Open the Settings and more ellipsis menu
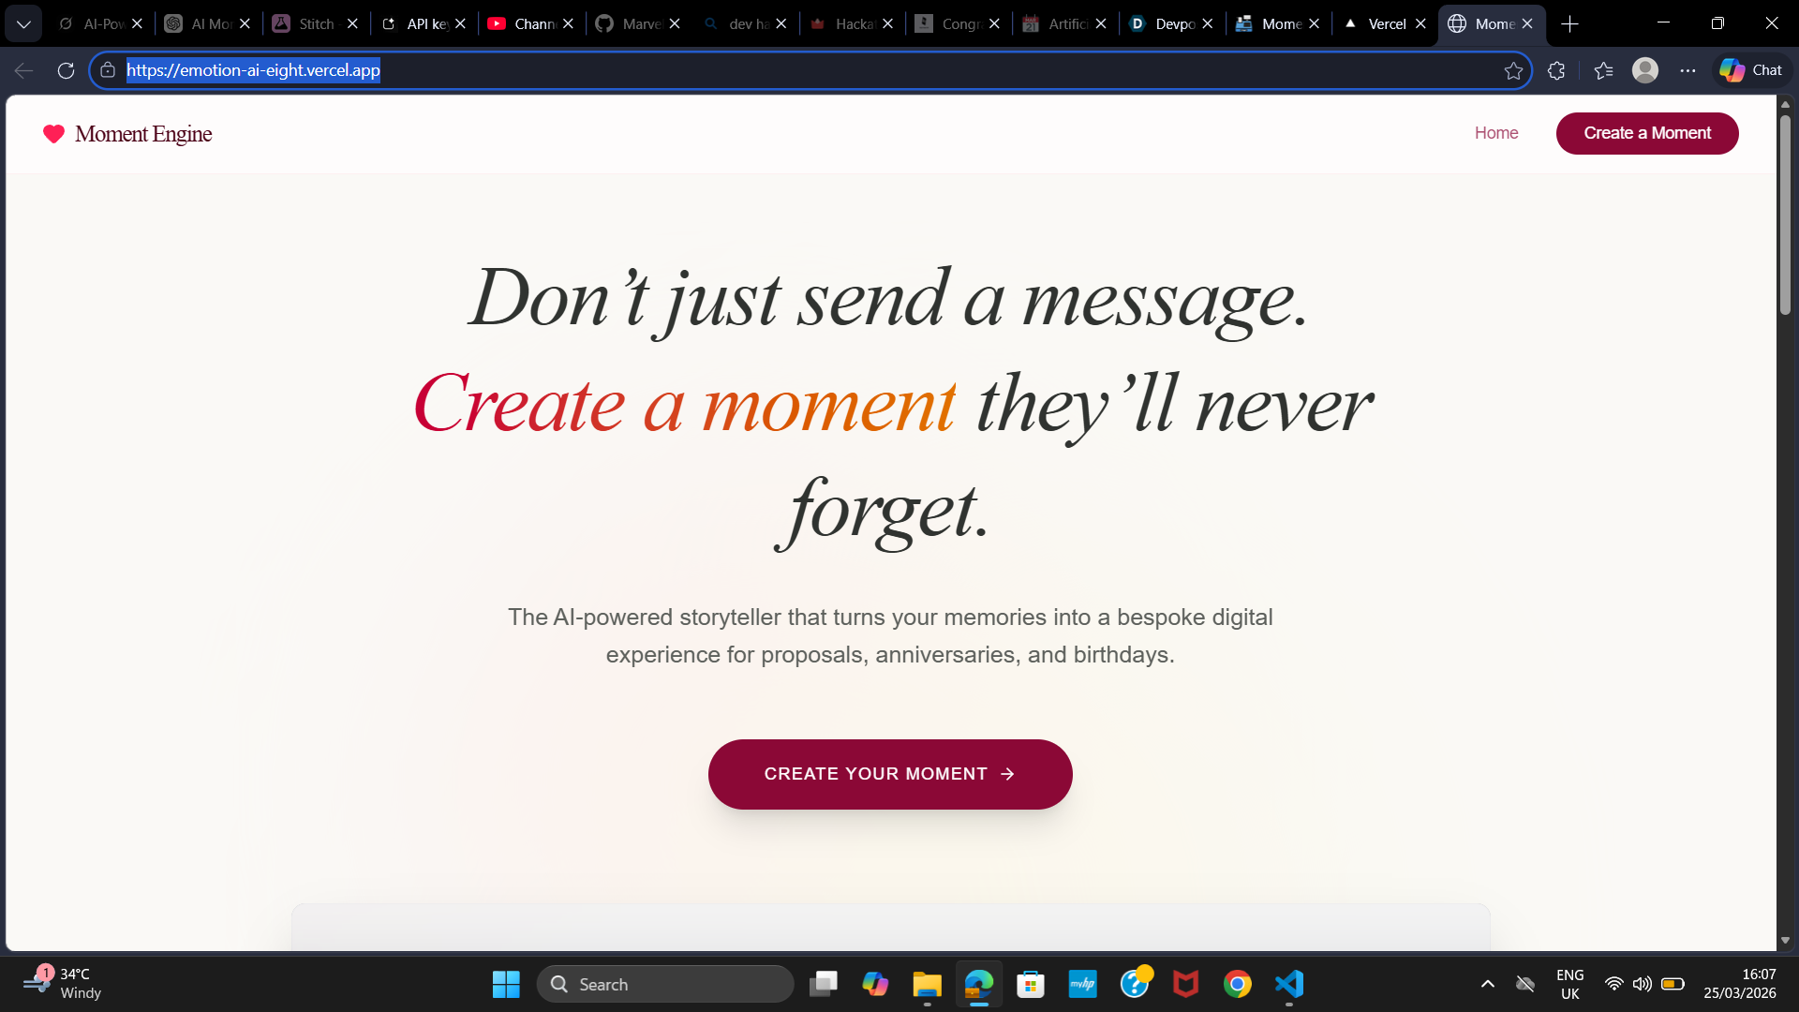 (x=1687, y=70)
